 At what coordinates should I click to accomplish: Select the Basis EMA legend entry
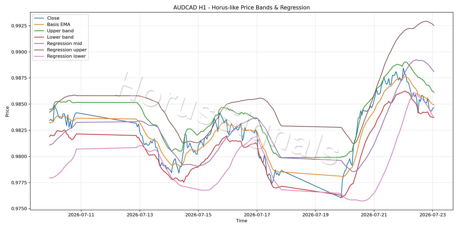click(52, 25)
